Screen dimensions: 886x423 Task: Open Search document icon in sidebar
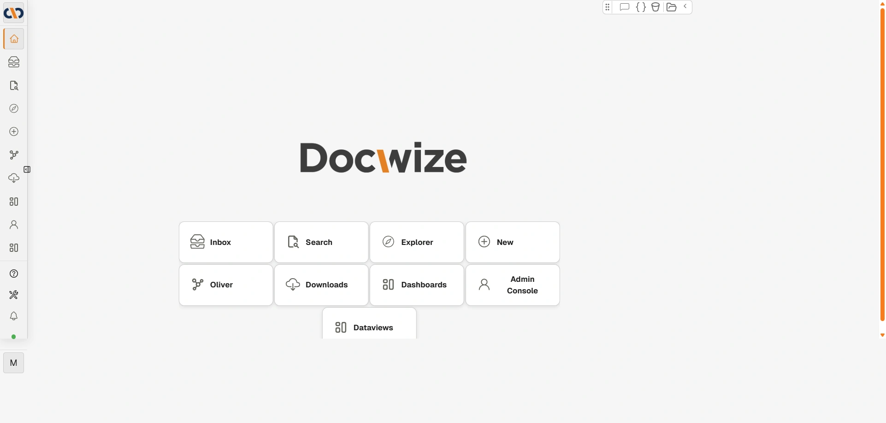[14, 85]
